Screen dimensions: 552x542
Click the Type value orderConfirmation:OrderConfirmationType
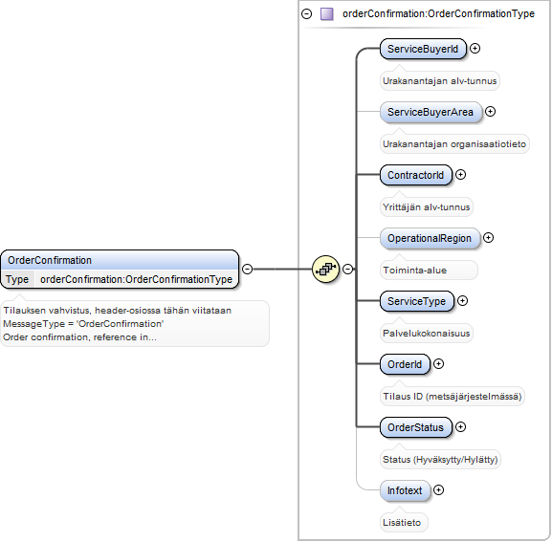coord(136,279)
